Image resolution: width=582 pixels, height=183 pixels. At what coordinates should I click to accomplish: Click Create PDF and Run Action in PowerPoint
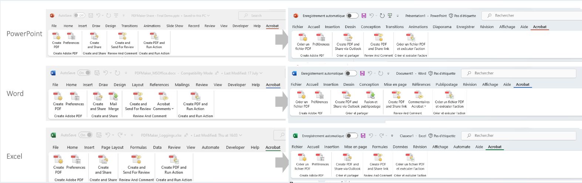point(154,40)
